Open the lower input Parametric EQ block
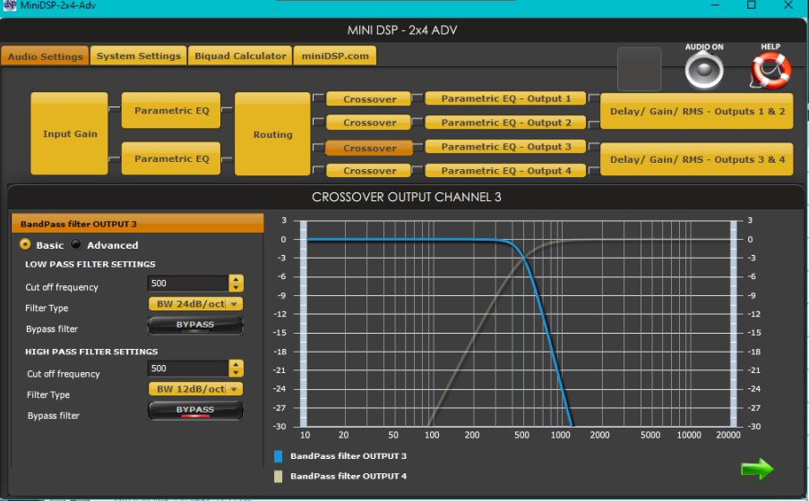The width and height of the screenshot is (809, 501). pos(171,158)
